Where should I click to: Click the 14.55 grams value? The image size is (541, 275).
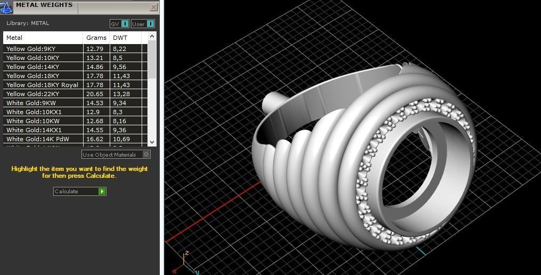coord(94,130)
